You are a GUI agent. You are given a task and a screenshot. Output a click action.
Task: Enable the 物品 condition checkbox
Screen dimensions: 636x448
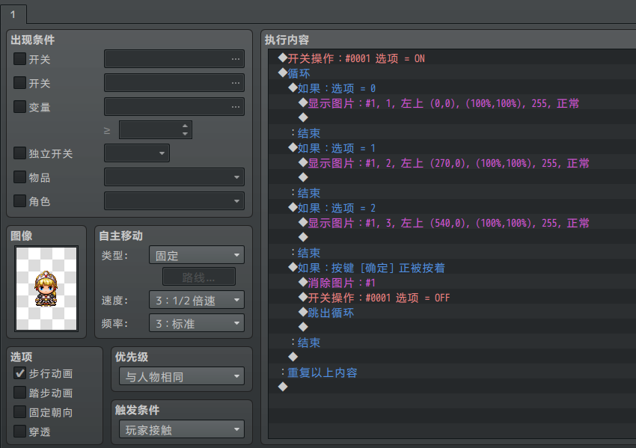click(19, 177)
